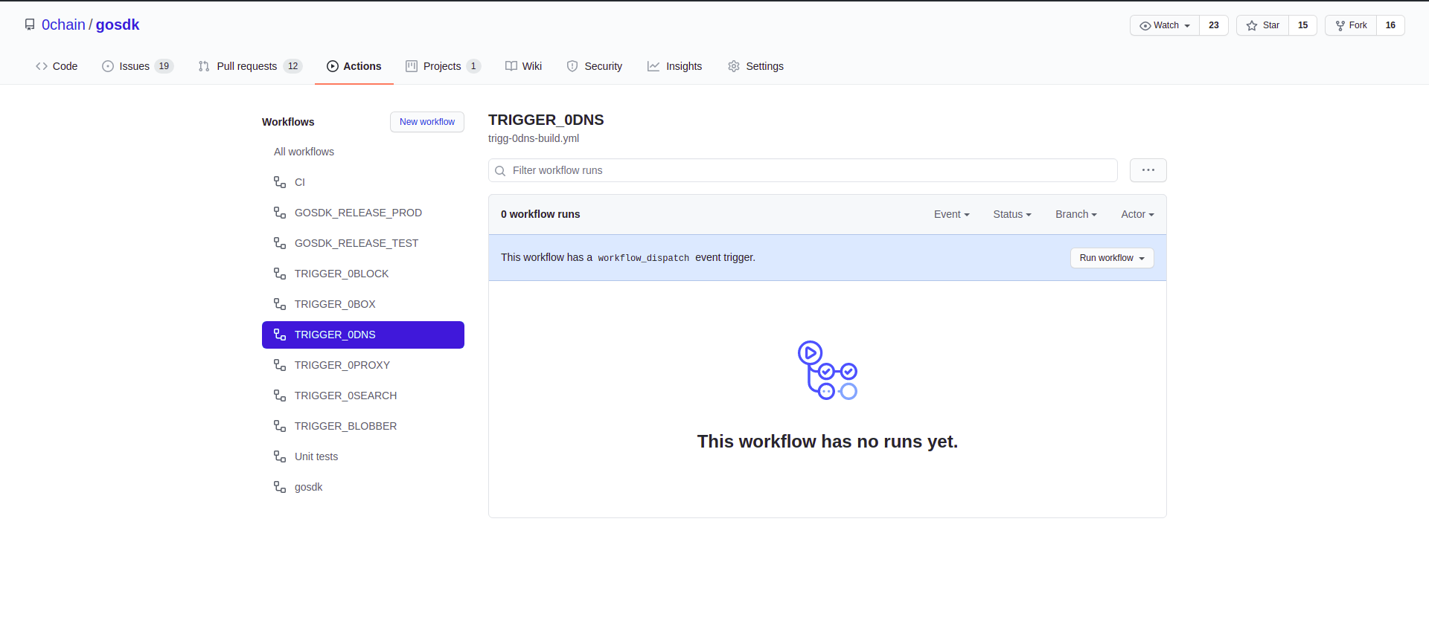
Task: Open the three-dots workflow options menu
Action: [1148, 170]
